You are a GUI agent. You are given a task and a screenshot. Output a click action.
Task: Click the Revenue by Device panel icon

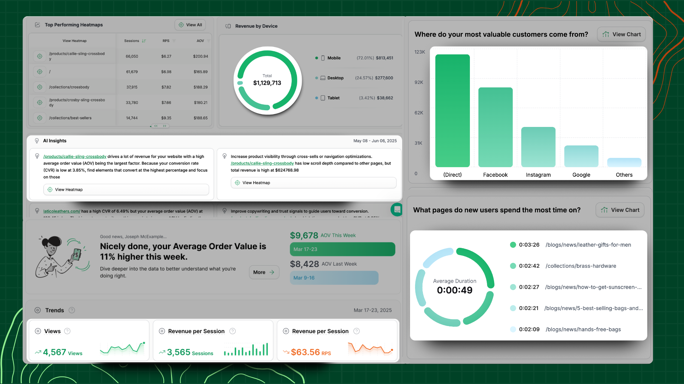click(228, 26)
